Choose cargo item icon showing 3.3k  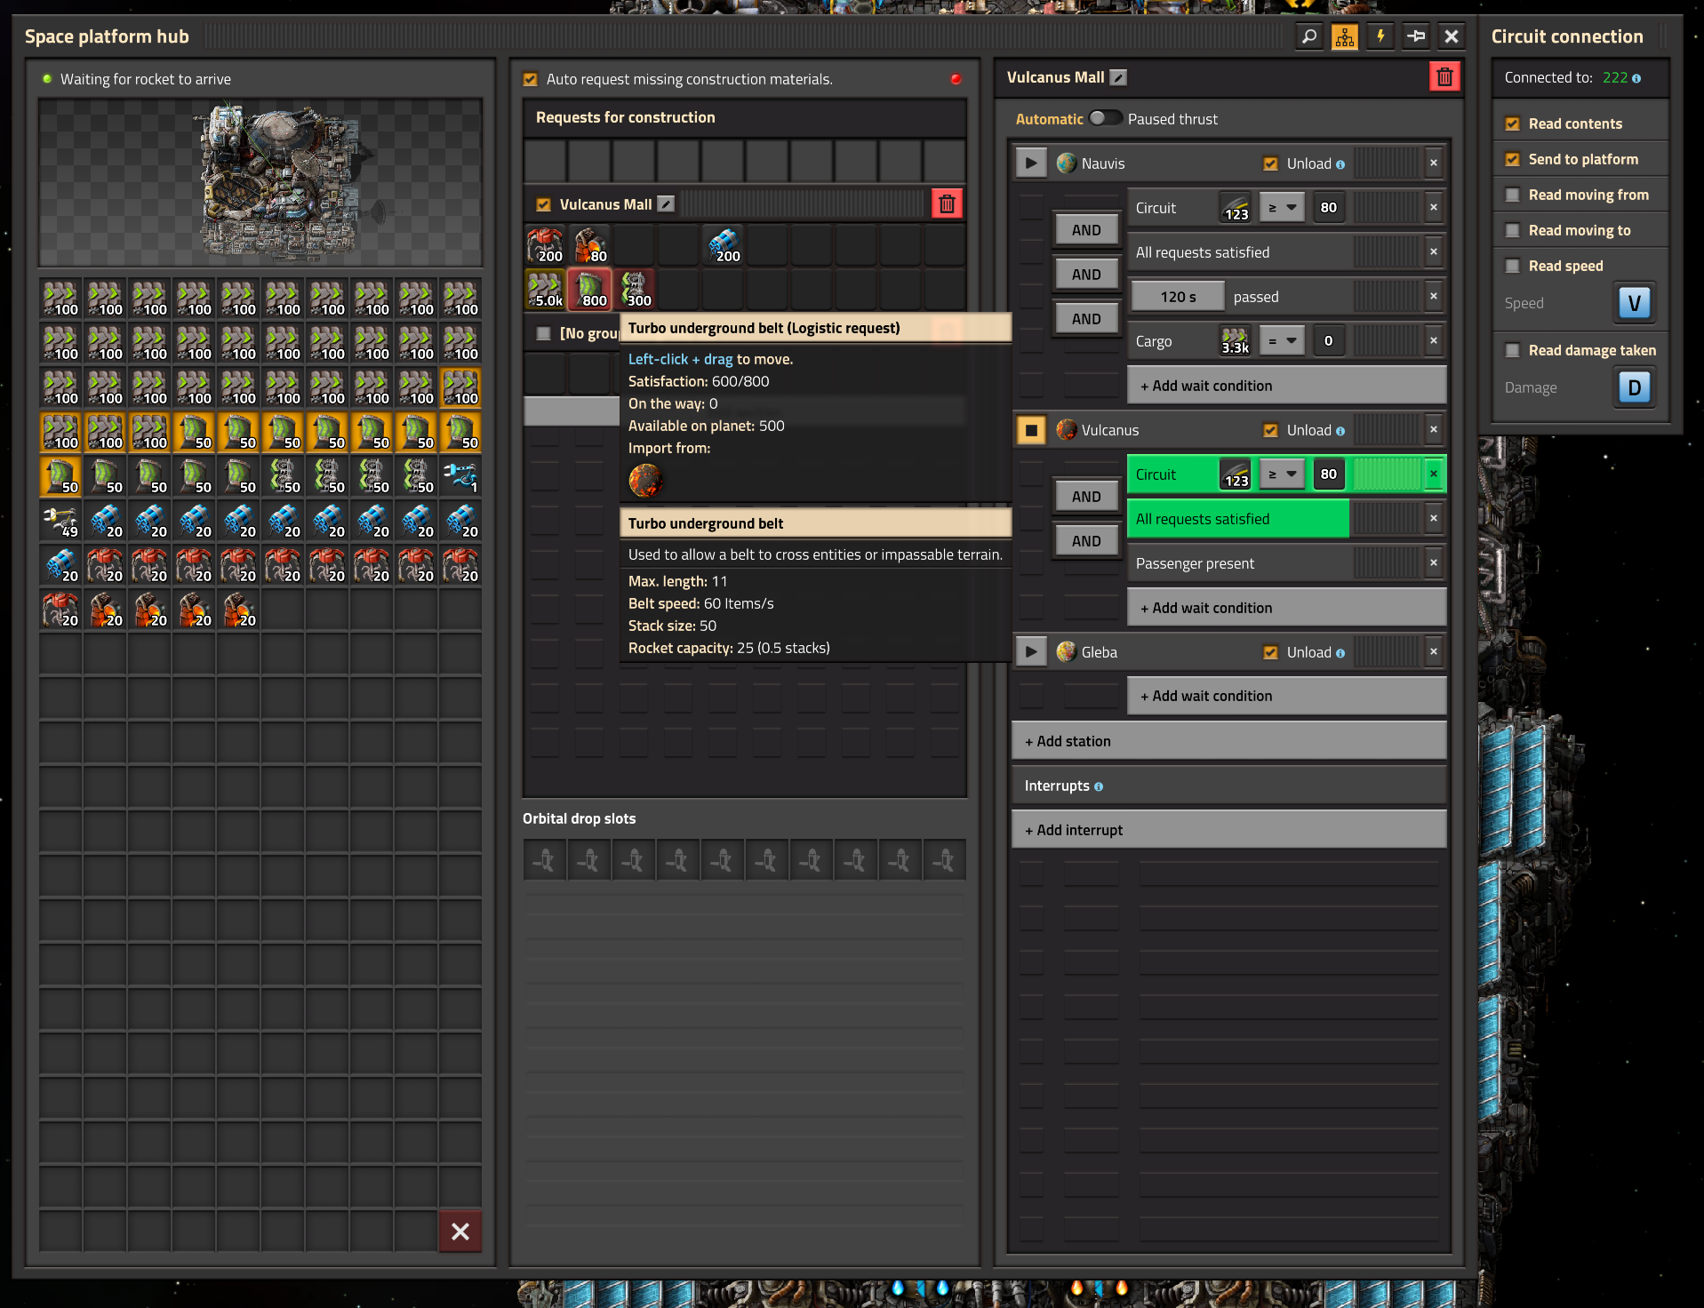pos(1236,341)
